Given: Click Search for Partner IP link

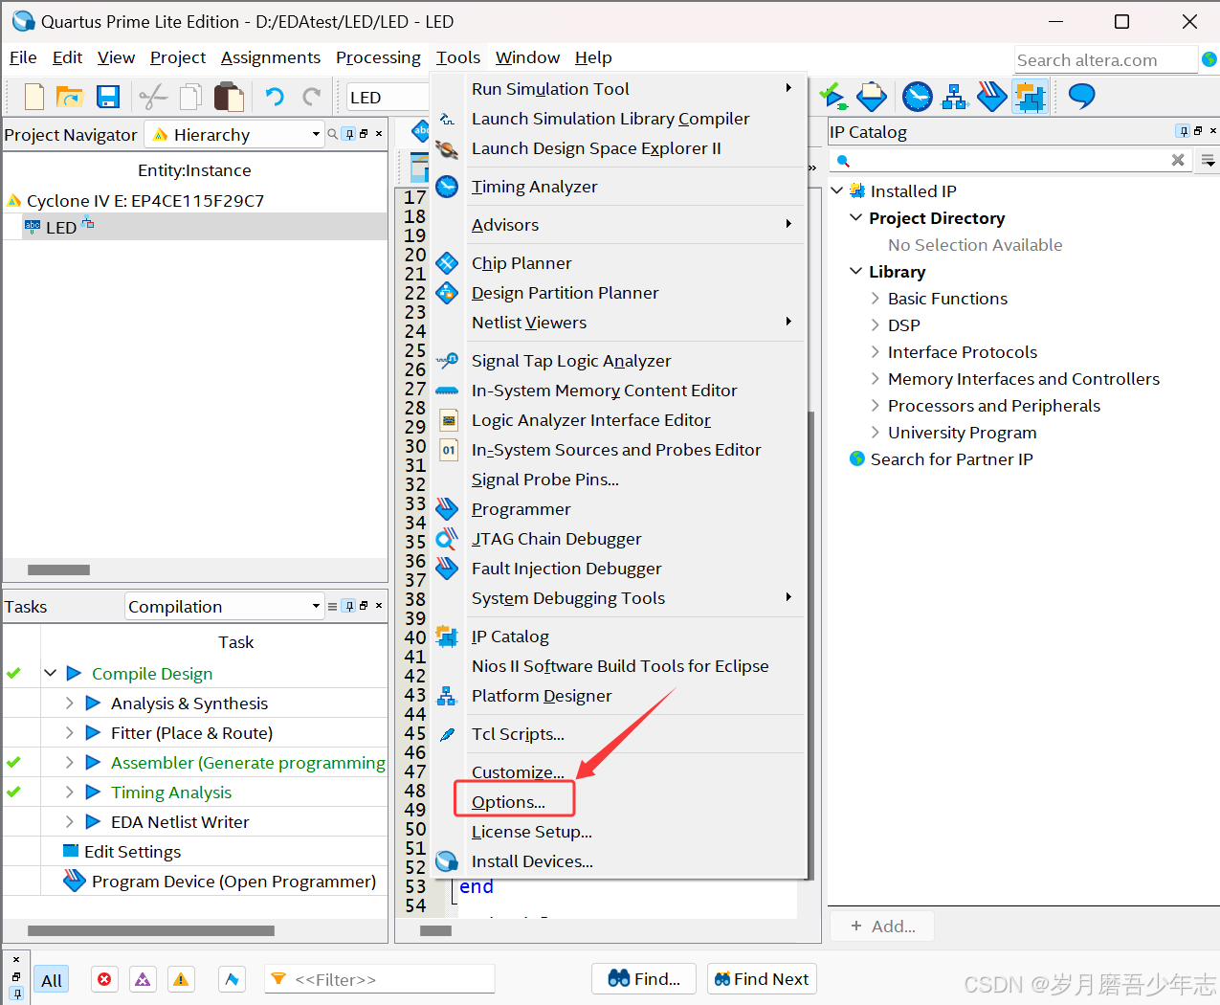Looking at the screenshot, I should click(x=951, y=459).
